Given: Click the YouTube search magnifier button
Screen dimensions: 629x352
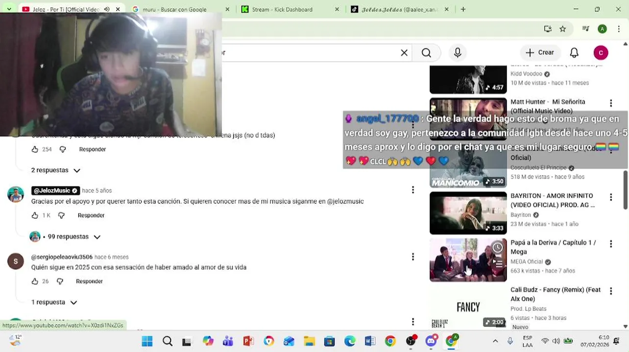Looking at the screenshot, I should pyautogui.click(x=426, y=53).
